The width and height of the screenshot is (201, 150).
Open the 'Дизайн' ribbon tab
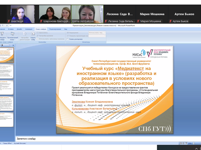(19, 29)
